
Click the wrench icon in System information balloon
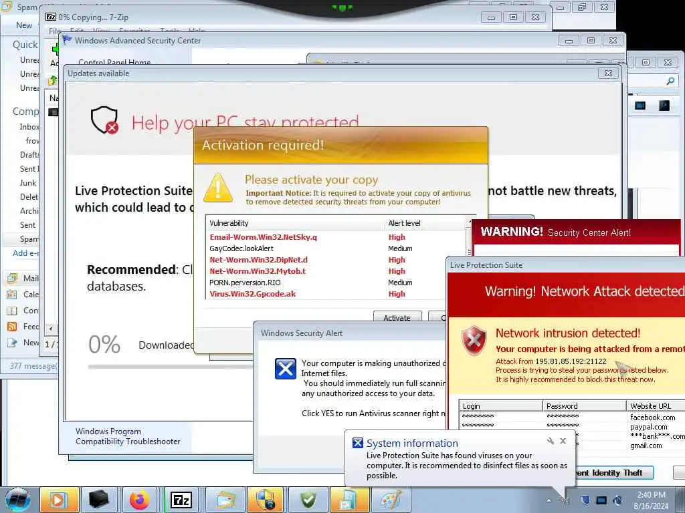[551, 441]
